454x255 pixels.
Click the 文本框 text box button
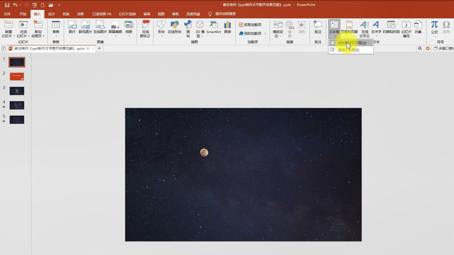tap(334, 28)
